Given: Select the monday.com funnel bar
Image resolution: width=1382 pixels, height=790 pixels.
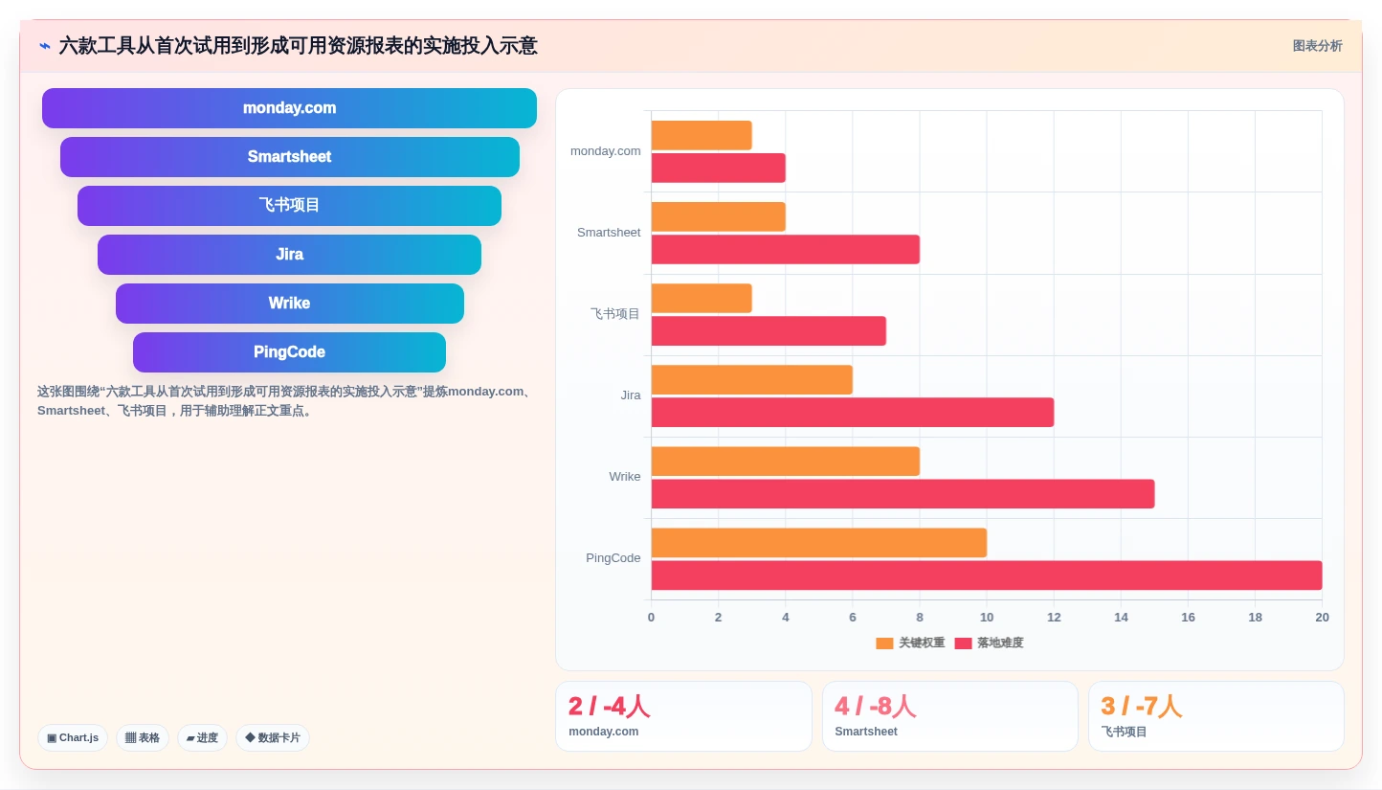Looking at the screenshot, I should [x=289, y=108].
